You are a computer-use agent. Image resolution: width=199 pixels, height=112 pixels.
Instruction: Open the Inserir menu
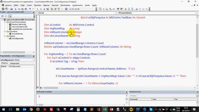pos(29,5)
